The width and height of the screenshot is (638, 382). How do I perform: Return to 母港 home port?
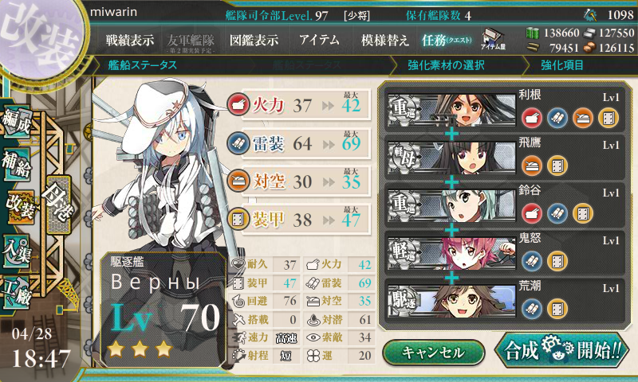click(x=59, y=205)
